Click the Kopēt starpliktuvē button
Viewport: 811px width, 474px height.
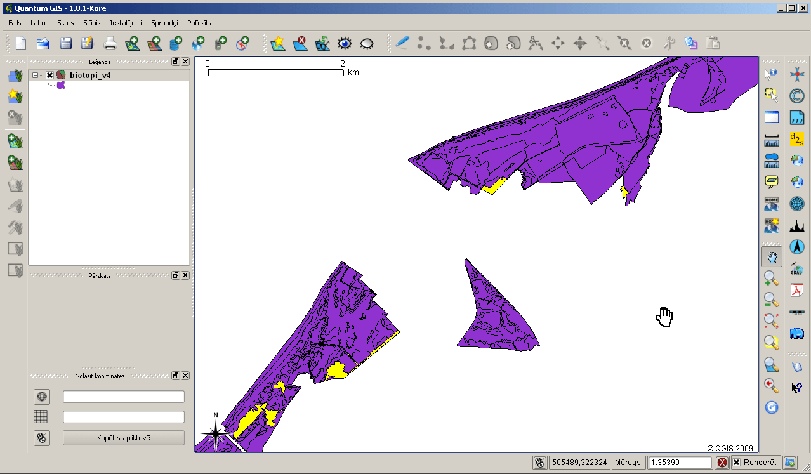(124, 438)
